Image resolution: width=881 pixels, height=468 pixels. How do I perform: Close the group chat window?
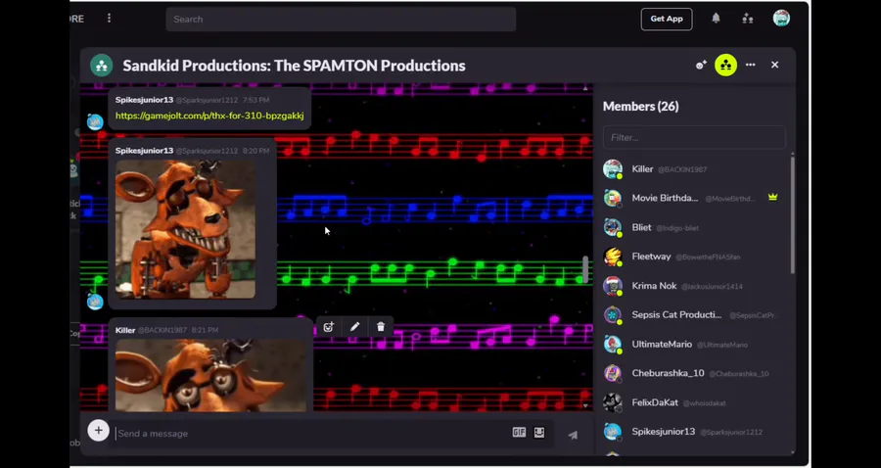coord(775,66)
